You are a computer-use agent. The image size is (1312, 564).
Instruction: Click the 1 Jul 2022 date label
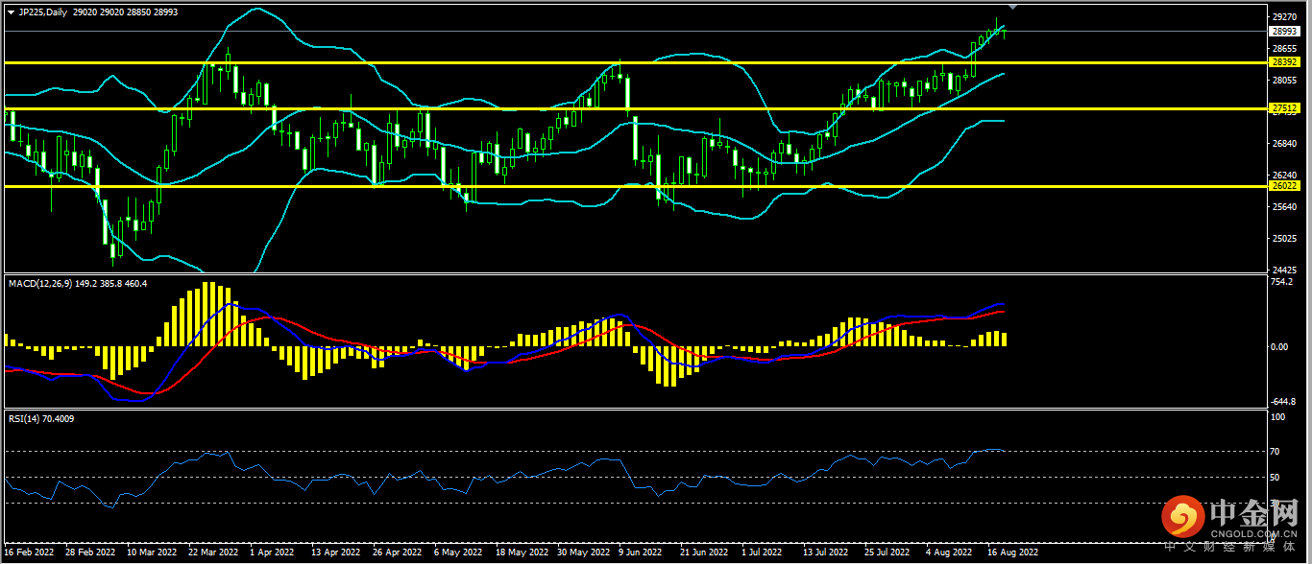click(x=763, y=552)
